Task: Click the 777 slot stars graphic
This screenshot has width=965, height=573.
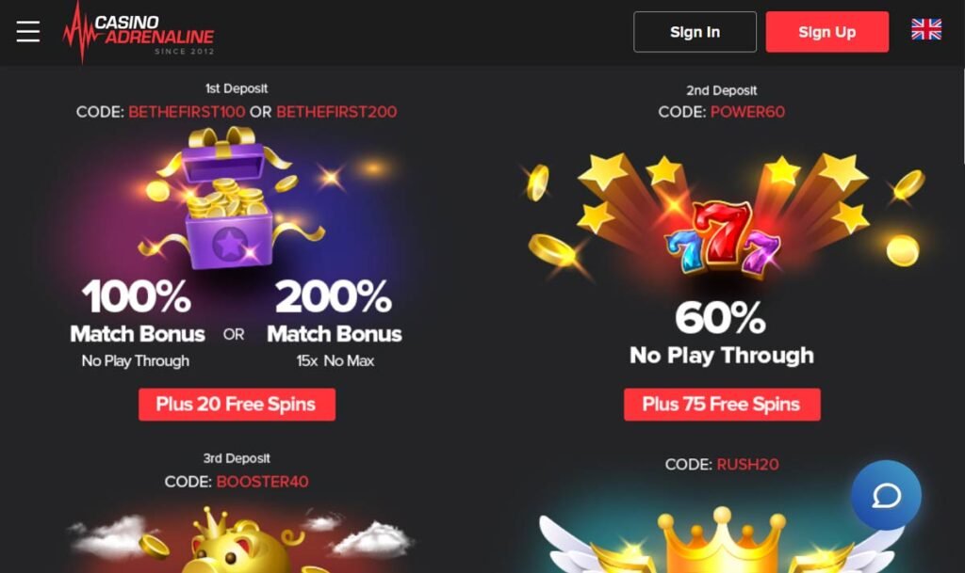Action: click(x=721, y=218)
